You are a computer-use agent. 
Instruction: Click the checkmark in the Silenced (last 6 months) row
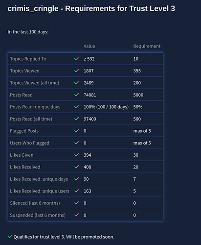coord(76,203)
